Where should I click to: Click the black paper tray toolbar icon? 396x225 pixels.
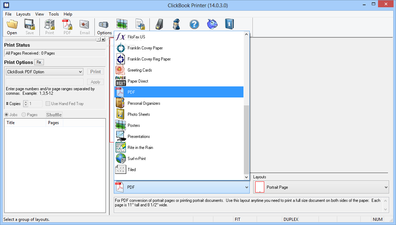(159, 24)
